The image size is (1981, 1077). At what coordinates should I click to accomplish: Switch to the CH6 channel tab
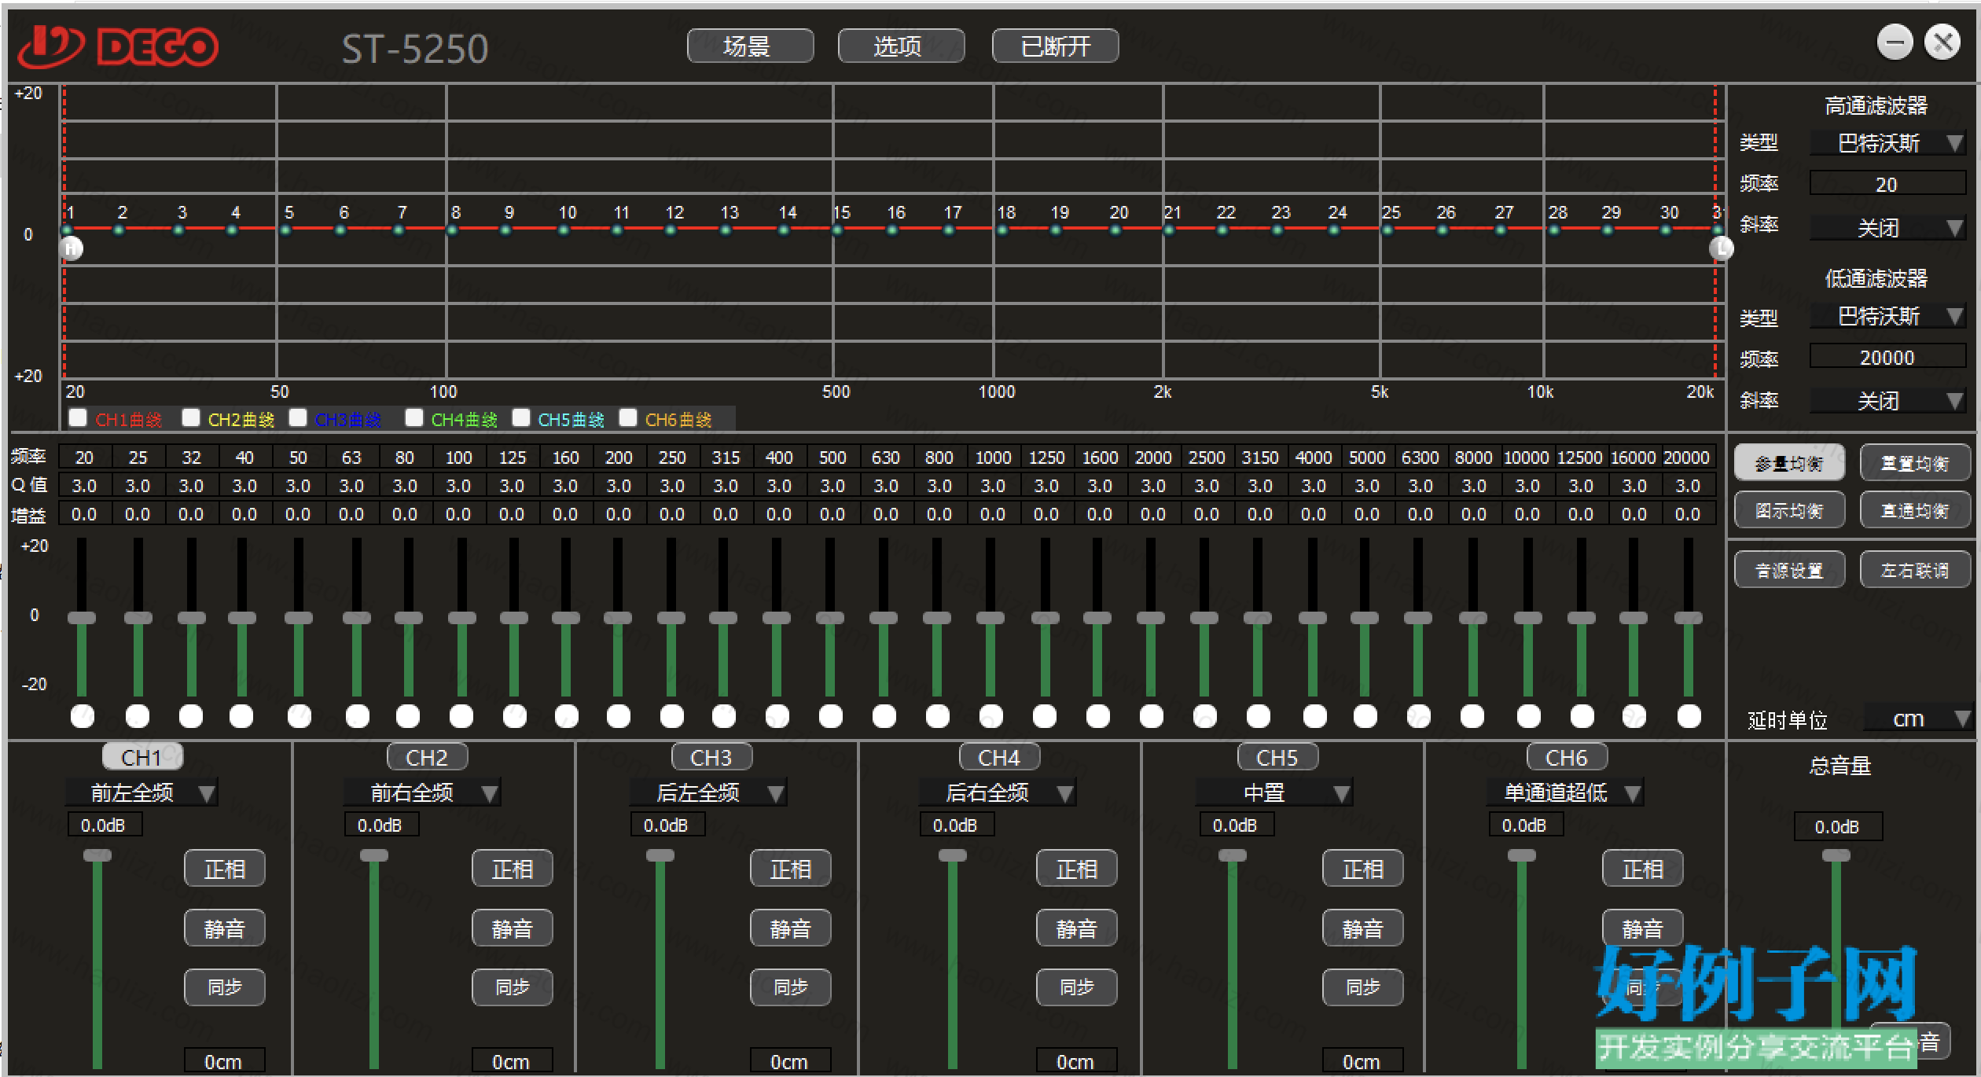1567,757
